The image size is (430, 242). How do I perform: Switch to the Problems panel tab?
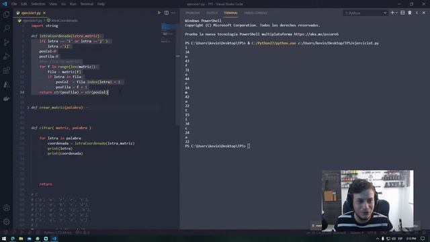coord(193,13)
